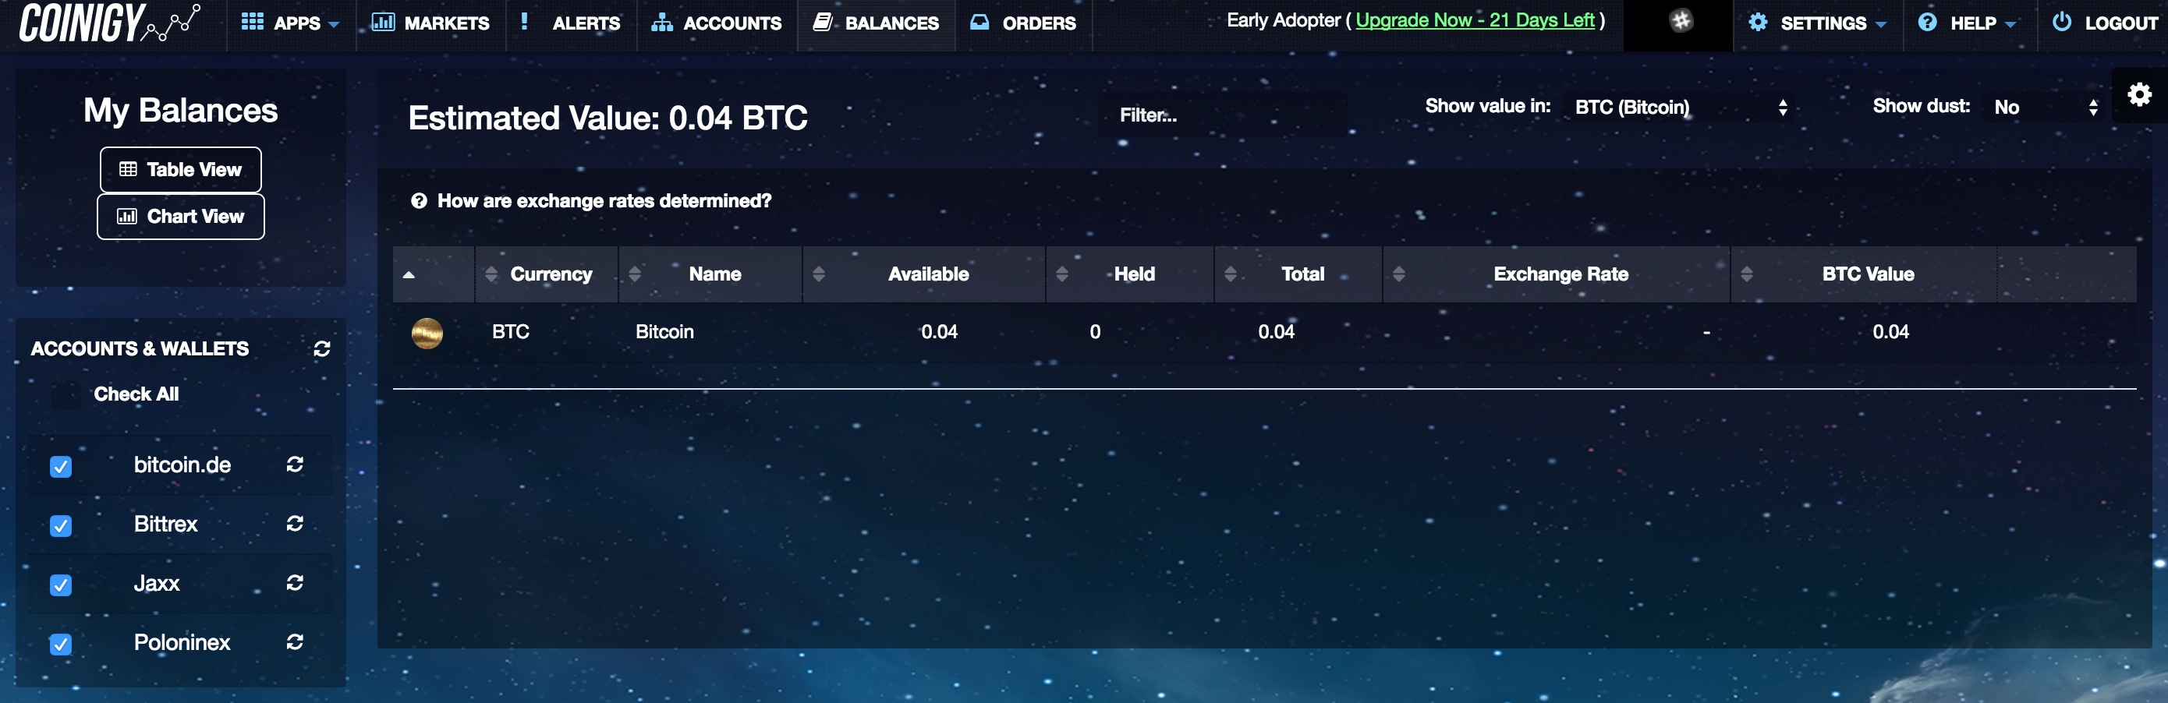The height and width of the screenshot is (703, 2168).
Task: Click the Settings gear icon in navbar
Action: (x=1758, y=23)
